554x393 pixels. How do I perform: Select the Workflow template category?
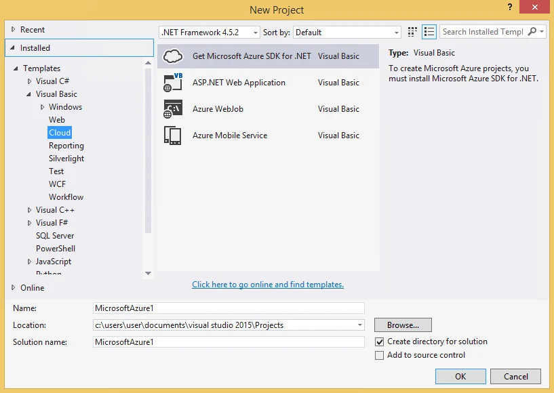[66, 197]
